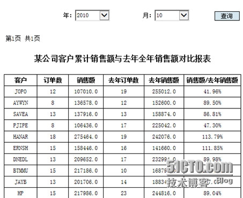Select customer cell JOPO
The image size is (243, 198).
(x=20, y=92)
